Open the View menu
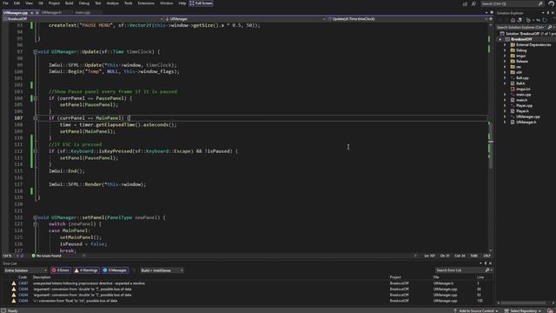Screen dimensions: 556x313 (29, 3)
